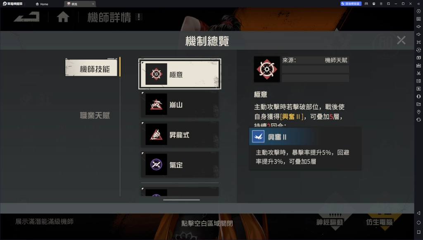Click the emulator scissors screenshot icon
423x240 pixels.
tap(418, 73)
